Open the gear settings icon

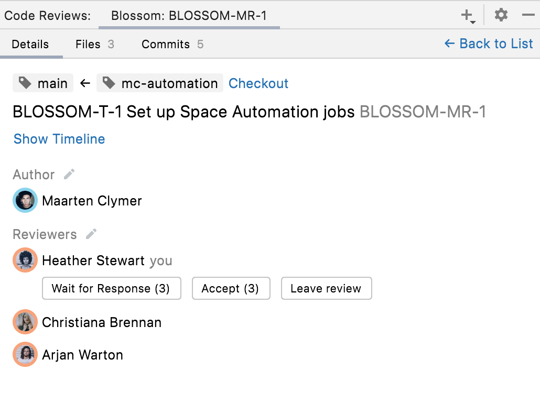[501, 15]
